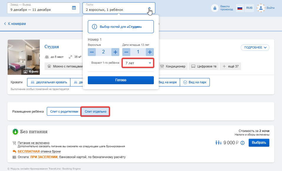Screen dimensions: 282x171
Task: Click the "Войти" login link
Action: 270,8
